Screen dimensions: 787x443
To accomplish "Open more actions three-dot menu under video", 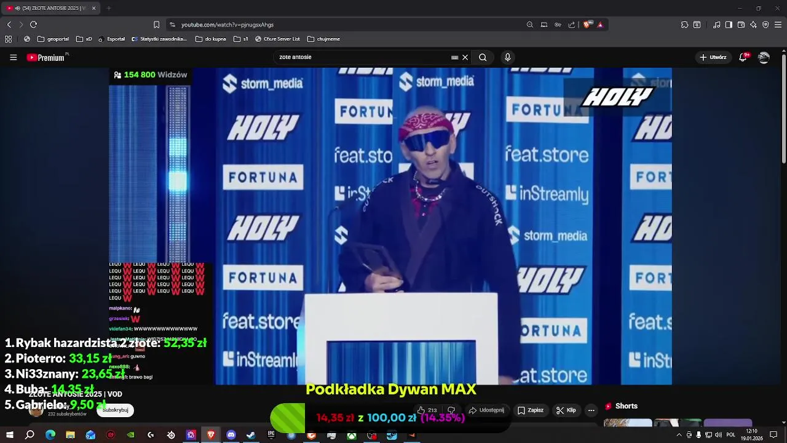I will pyautogui.click(x=591, y=410).
